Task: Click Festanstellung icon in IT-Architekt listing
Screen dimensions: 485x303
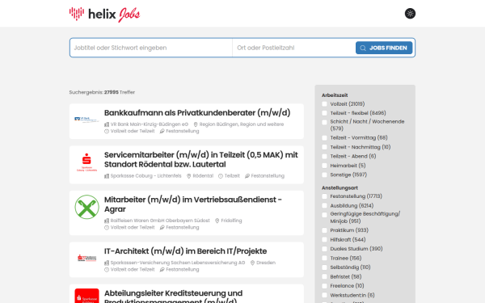Action: (x=162, y=270)
